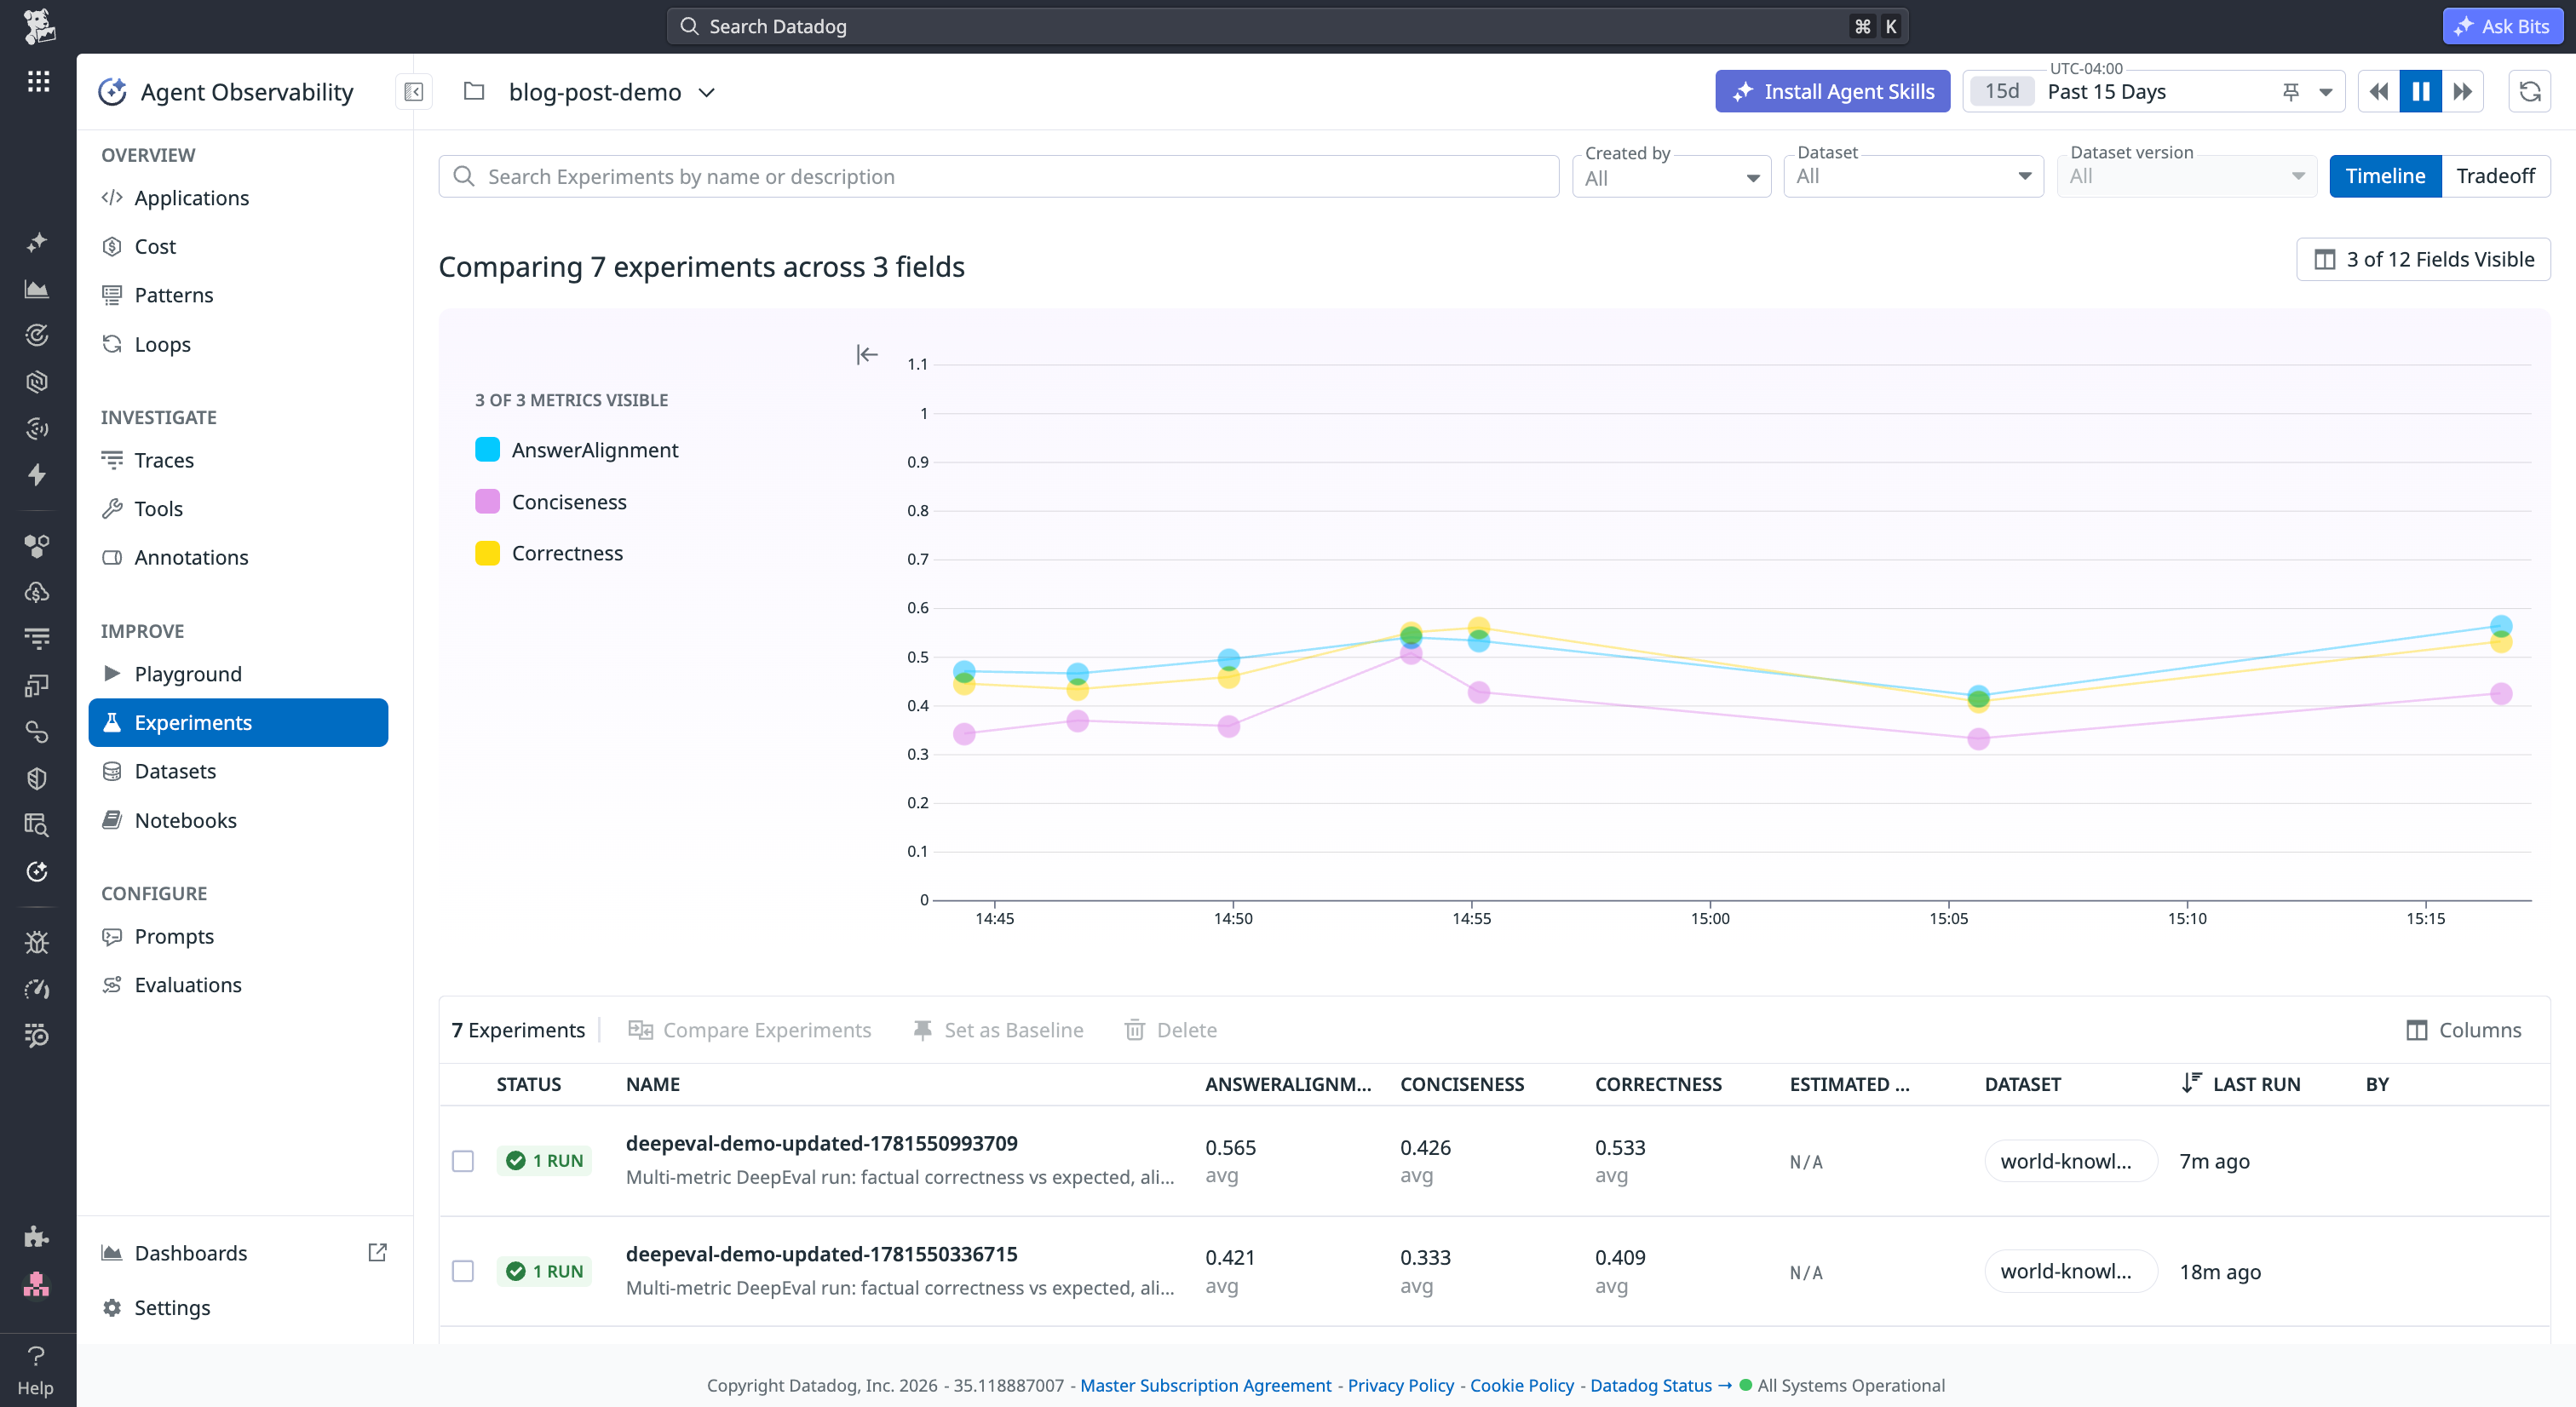Viewport: 2576px width, 1407px height.
Task: Switch to the Timeline view
Action: [x=2385, y=176]
